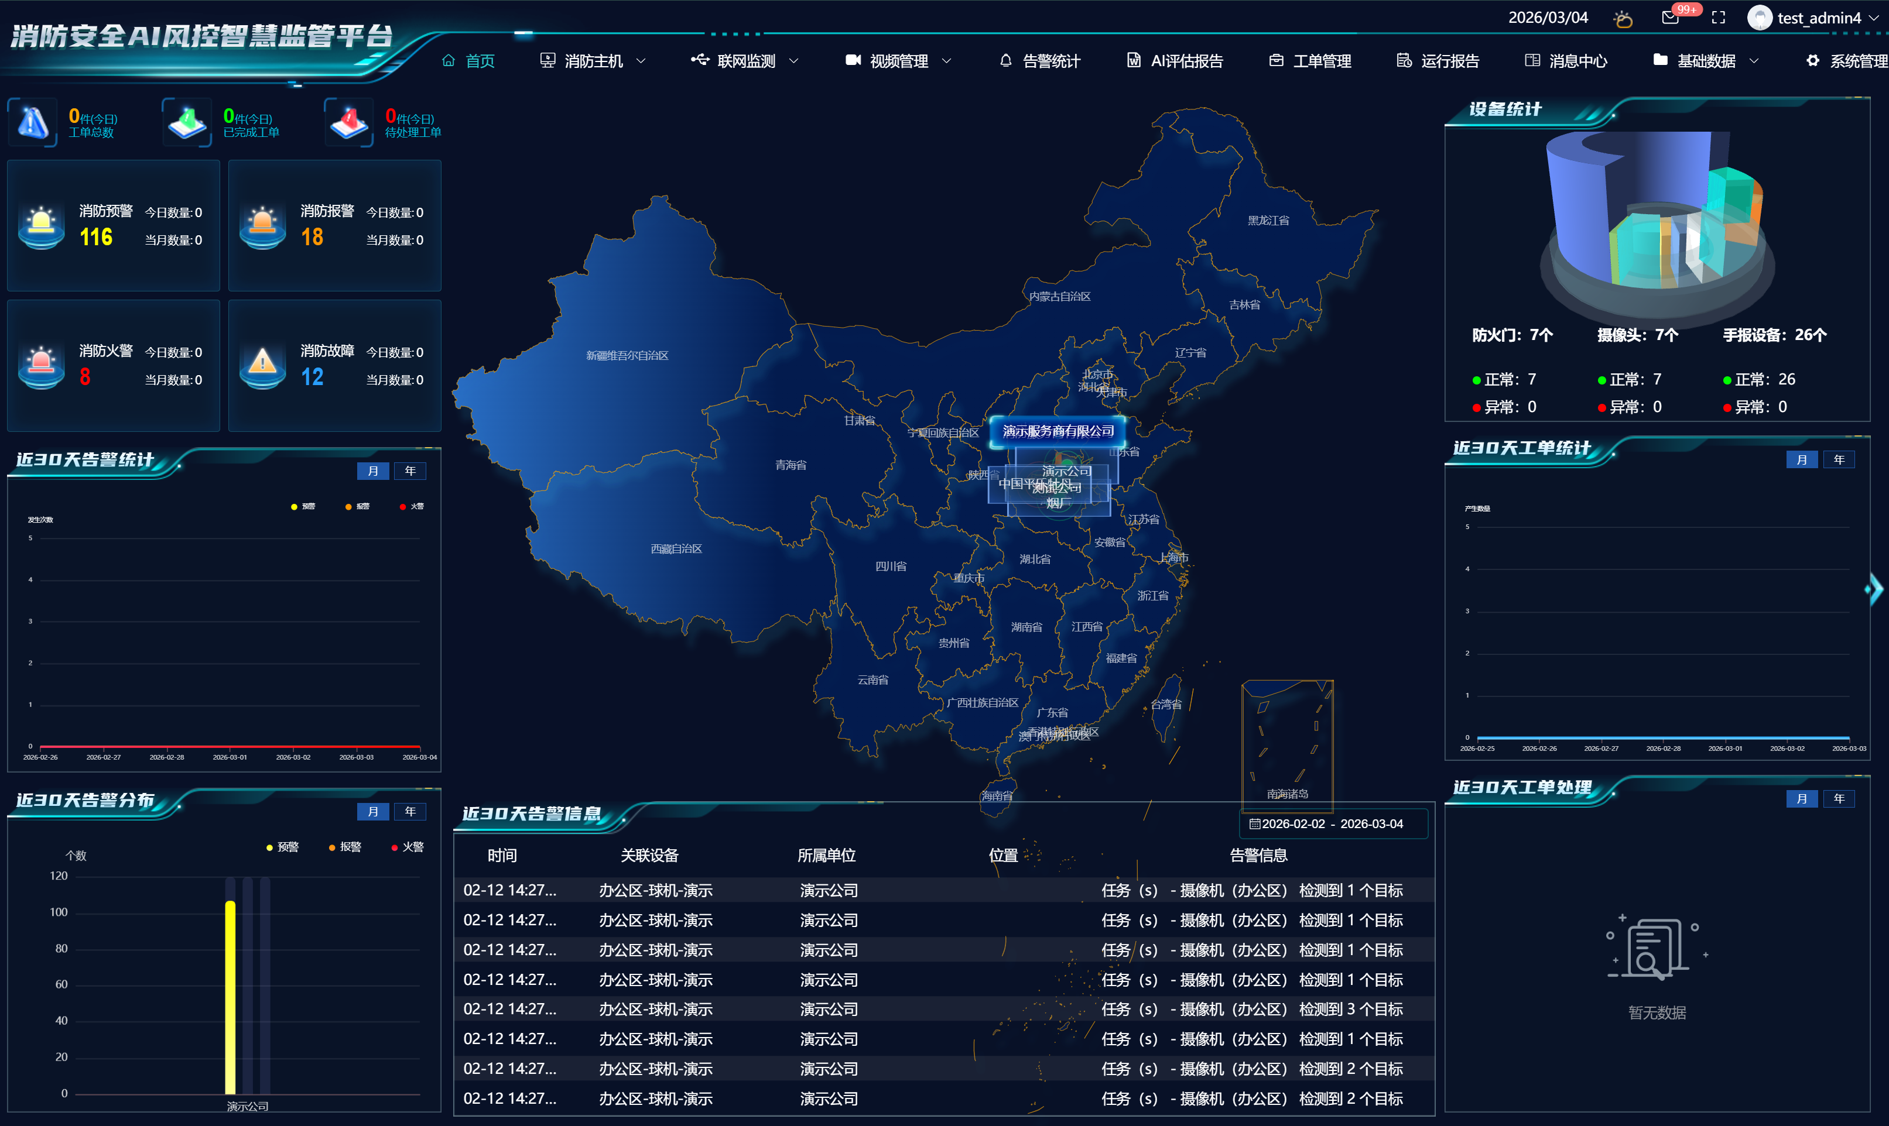Switch 近30天告警统计 chart to 年

coord(410,471)
